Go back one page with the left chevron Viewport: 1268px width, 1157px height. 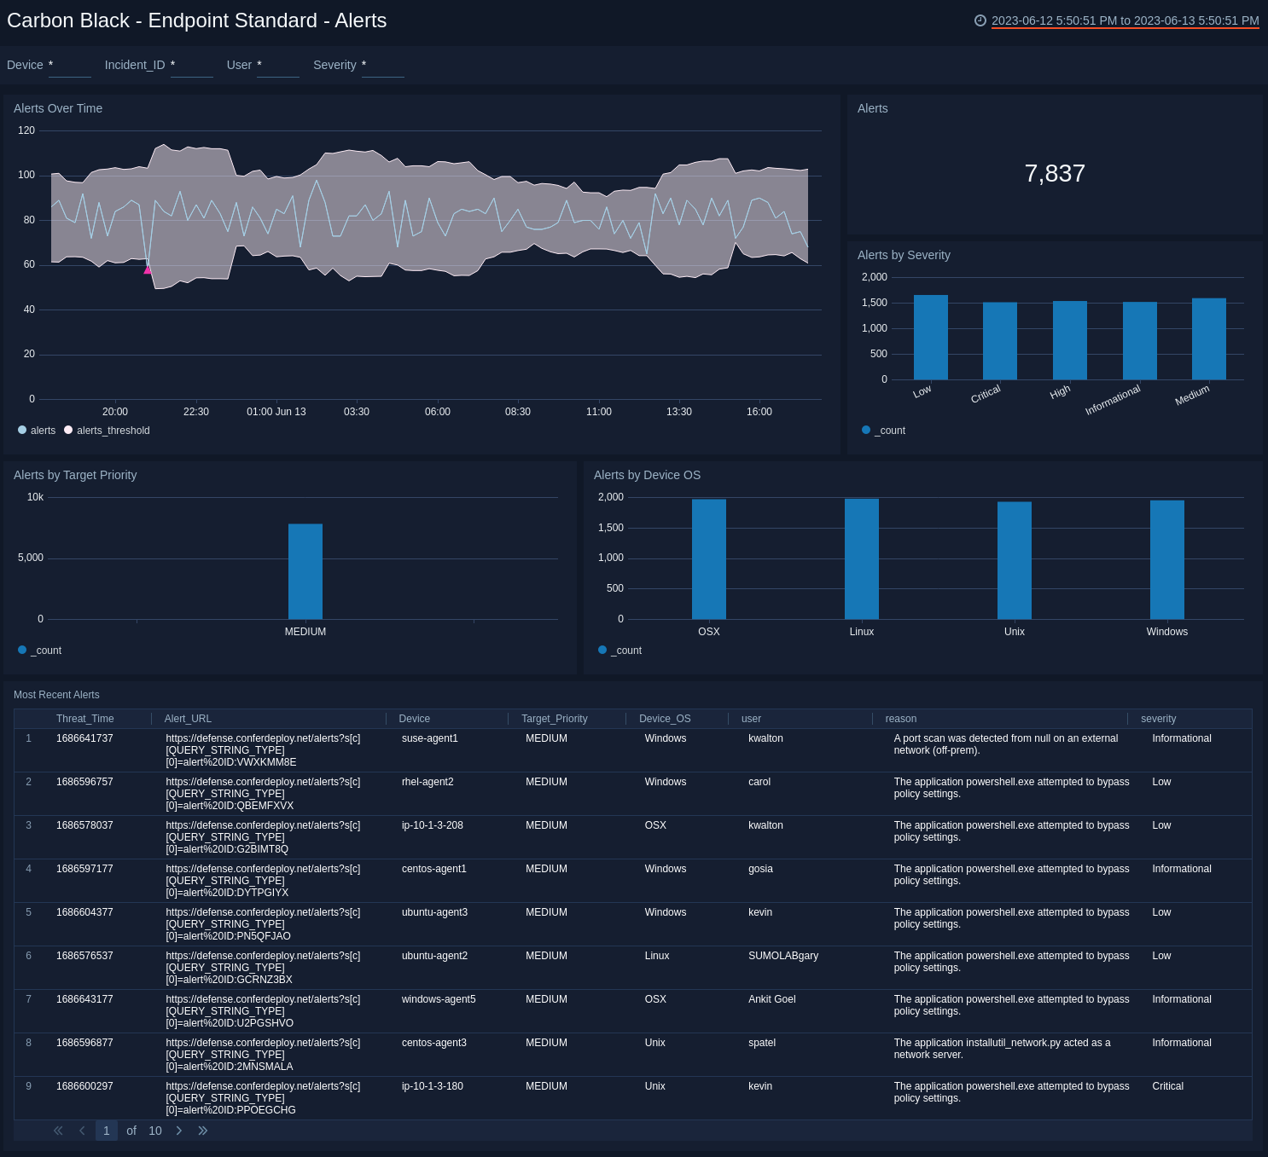click(x=82, y=1131)
